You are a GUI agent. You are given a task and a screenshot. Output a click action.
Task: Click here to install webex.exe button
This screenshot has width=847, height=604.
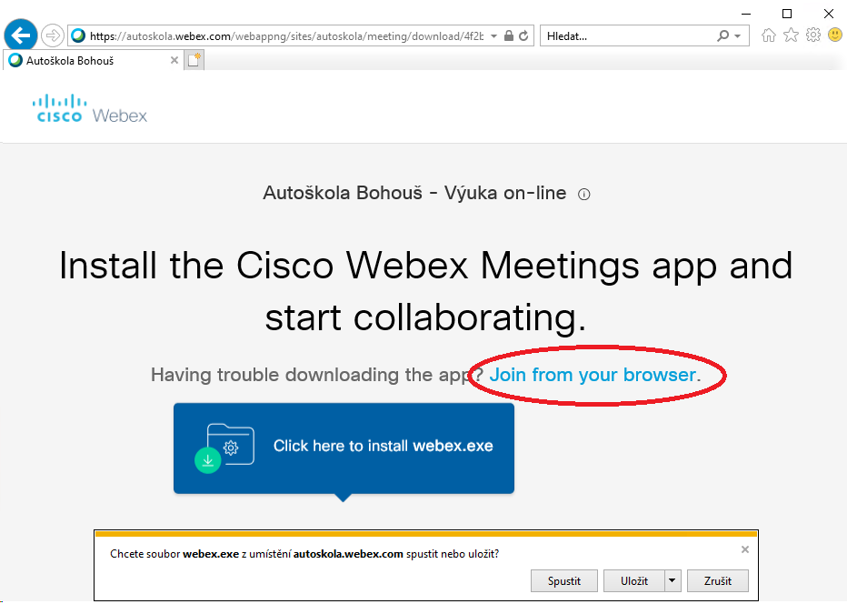(344, 448)
